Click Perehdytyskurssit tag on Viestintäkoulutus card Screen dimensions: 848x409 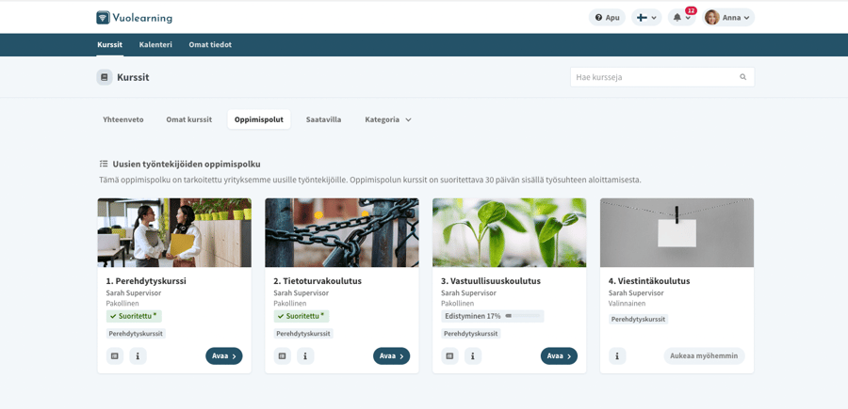tap(639, 320)
